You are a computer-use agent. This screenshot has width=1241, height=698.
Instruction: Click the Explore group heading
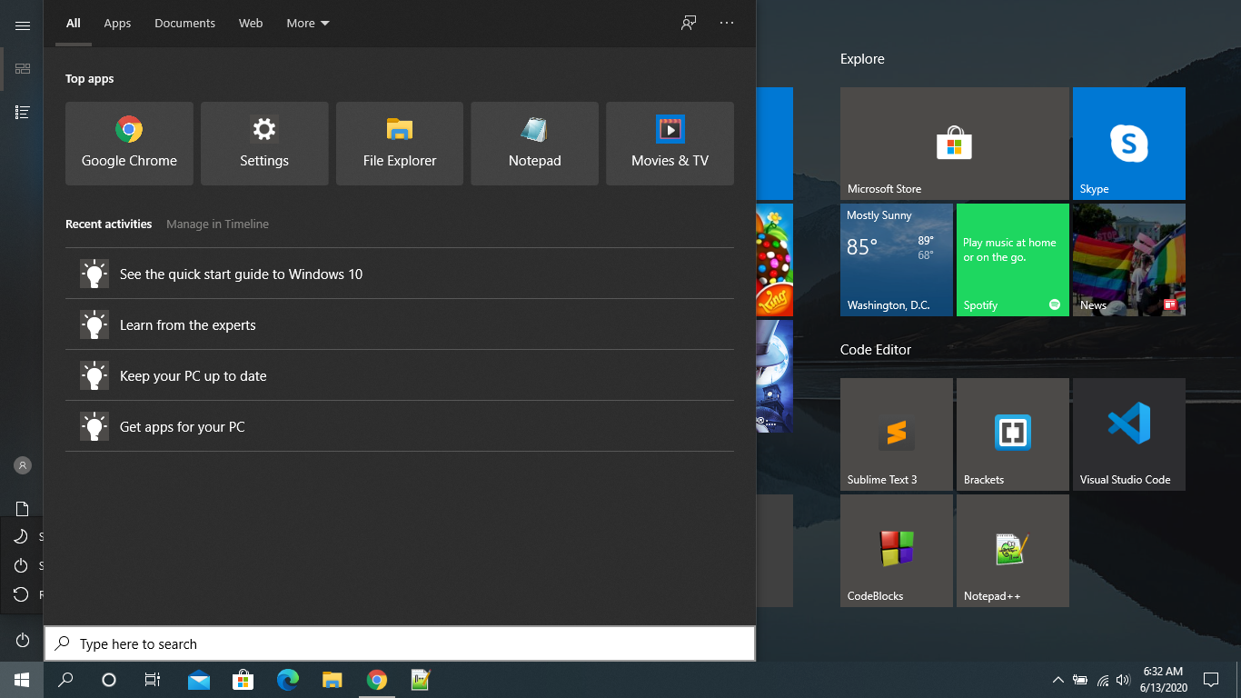tap(862, 59)
